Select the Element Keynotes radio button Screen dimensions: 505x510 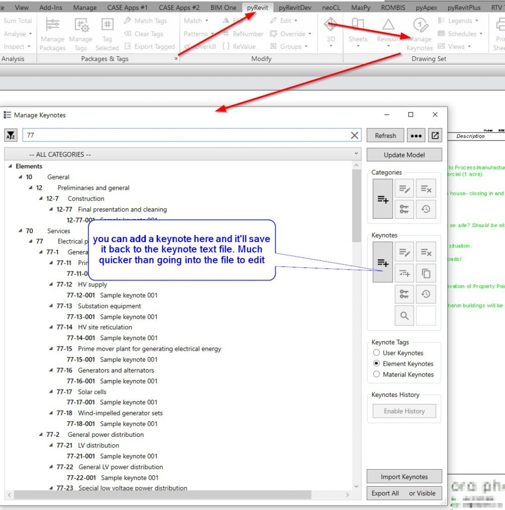377,364
